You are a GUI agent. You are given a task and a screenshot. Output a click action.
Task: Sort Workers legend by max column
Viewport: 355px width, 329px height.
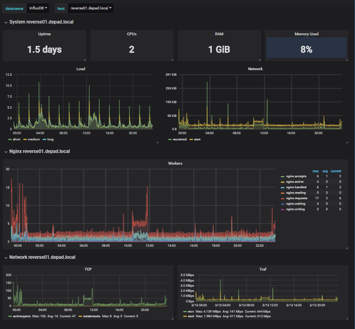(315, 171)
